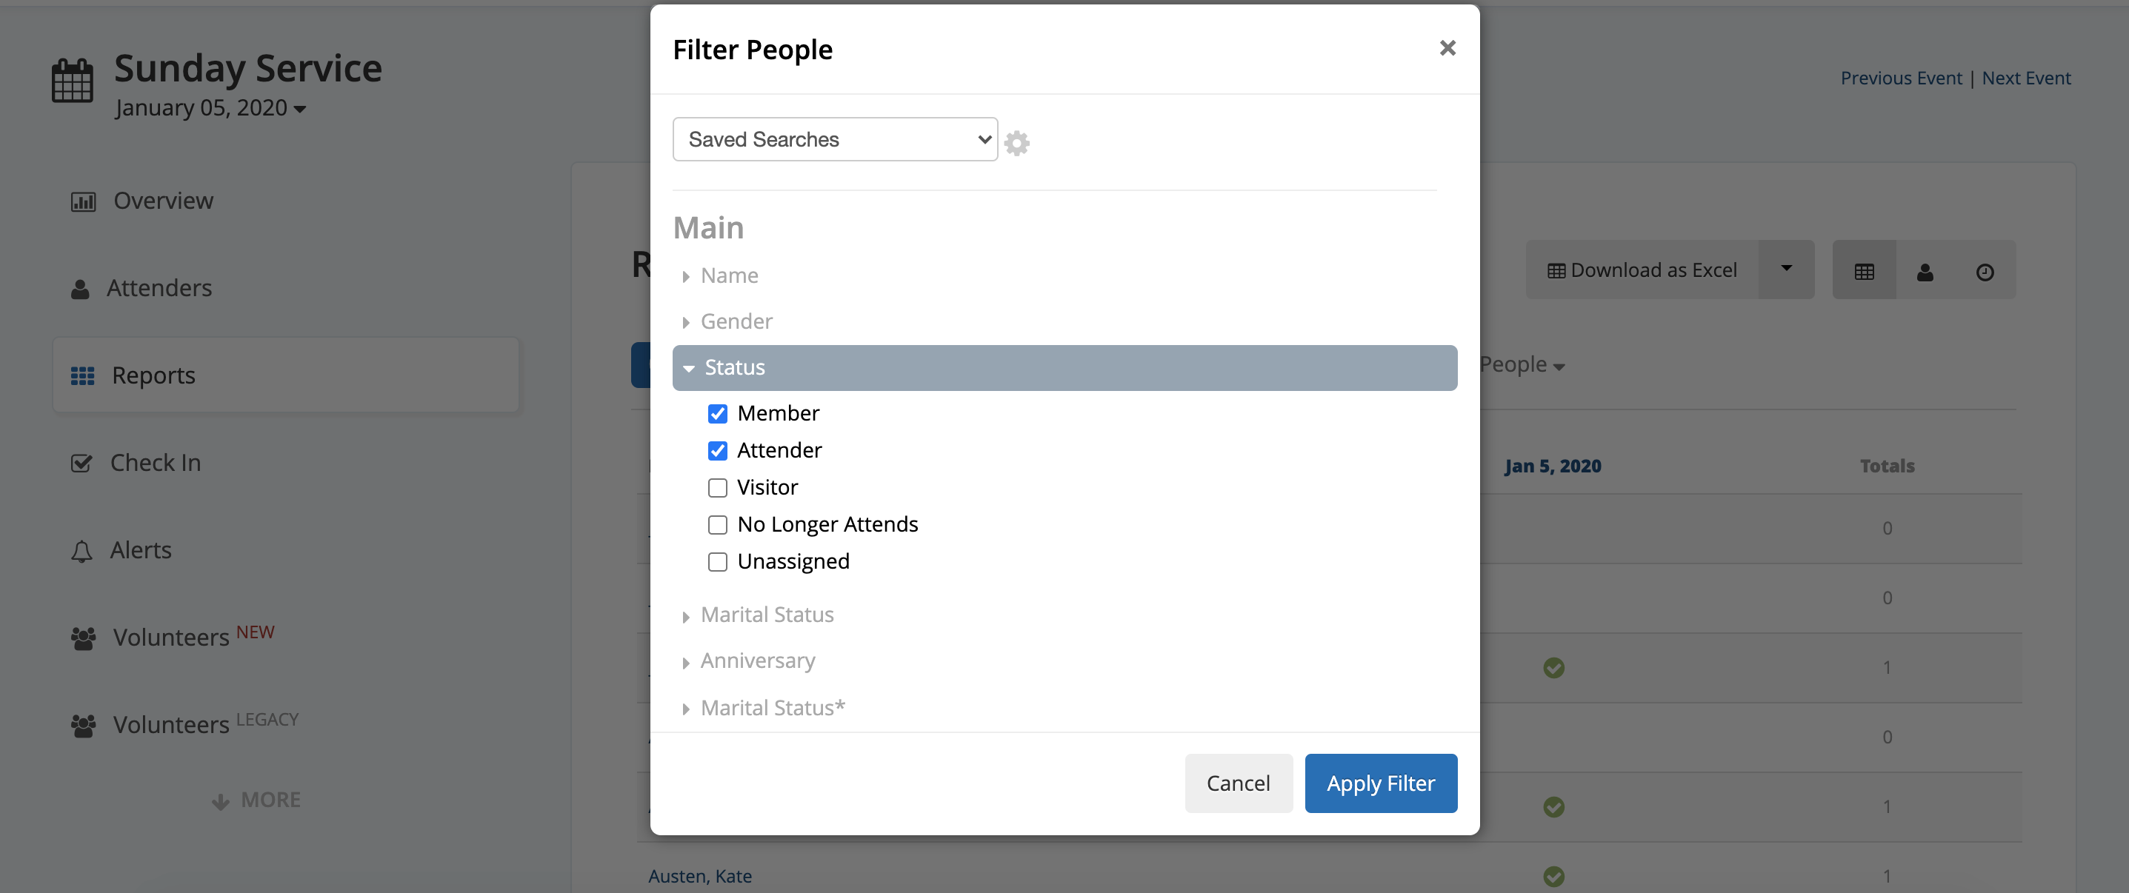Click the Apply Filter button
The width and height of the screenshot is (2129, 893).
coord(1380,783)
